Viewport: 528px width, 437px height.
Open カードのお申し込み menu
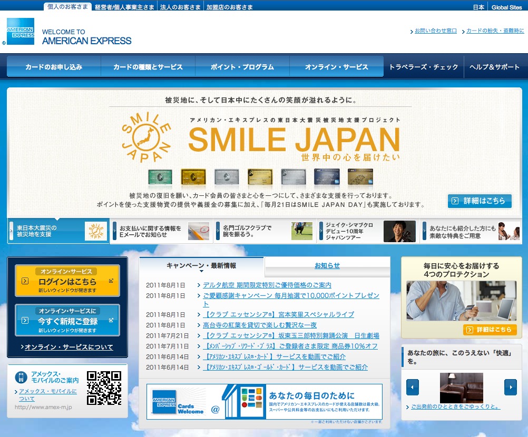tap(54, 67)
